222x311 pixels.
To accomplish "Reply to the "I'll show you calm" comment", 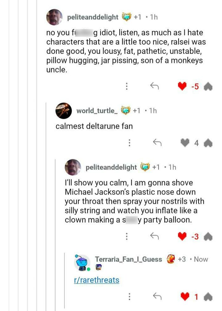I will click(x=154, y=236).
